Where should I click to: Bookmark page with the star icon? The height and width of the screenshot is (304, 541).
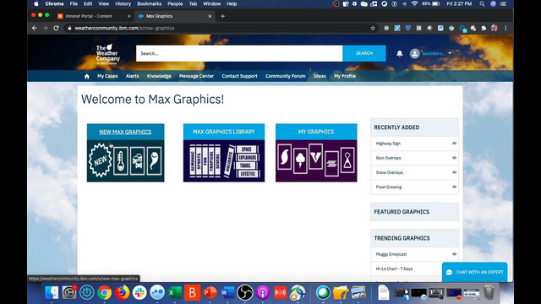click(x=373, y=28)
